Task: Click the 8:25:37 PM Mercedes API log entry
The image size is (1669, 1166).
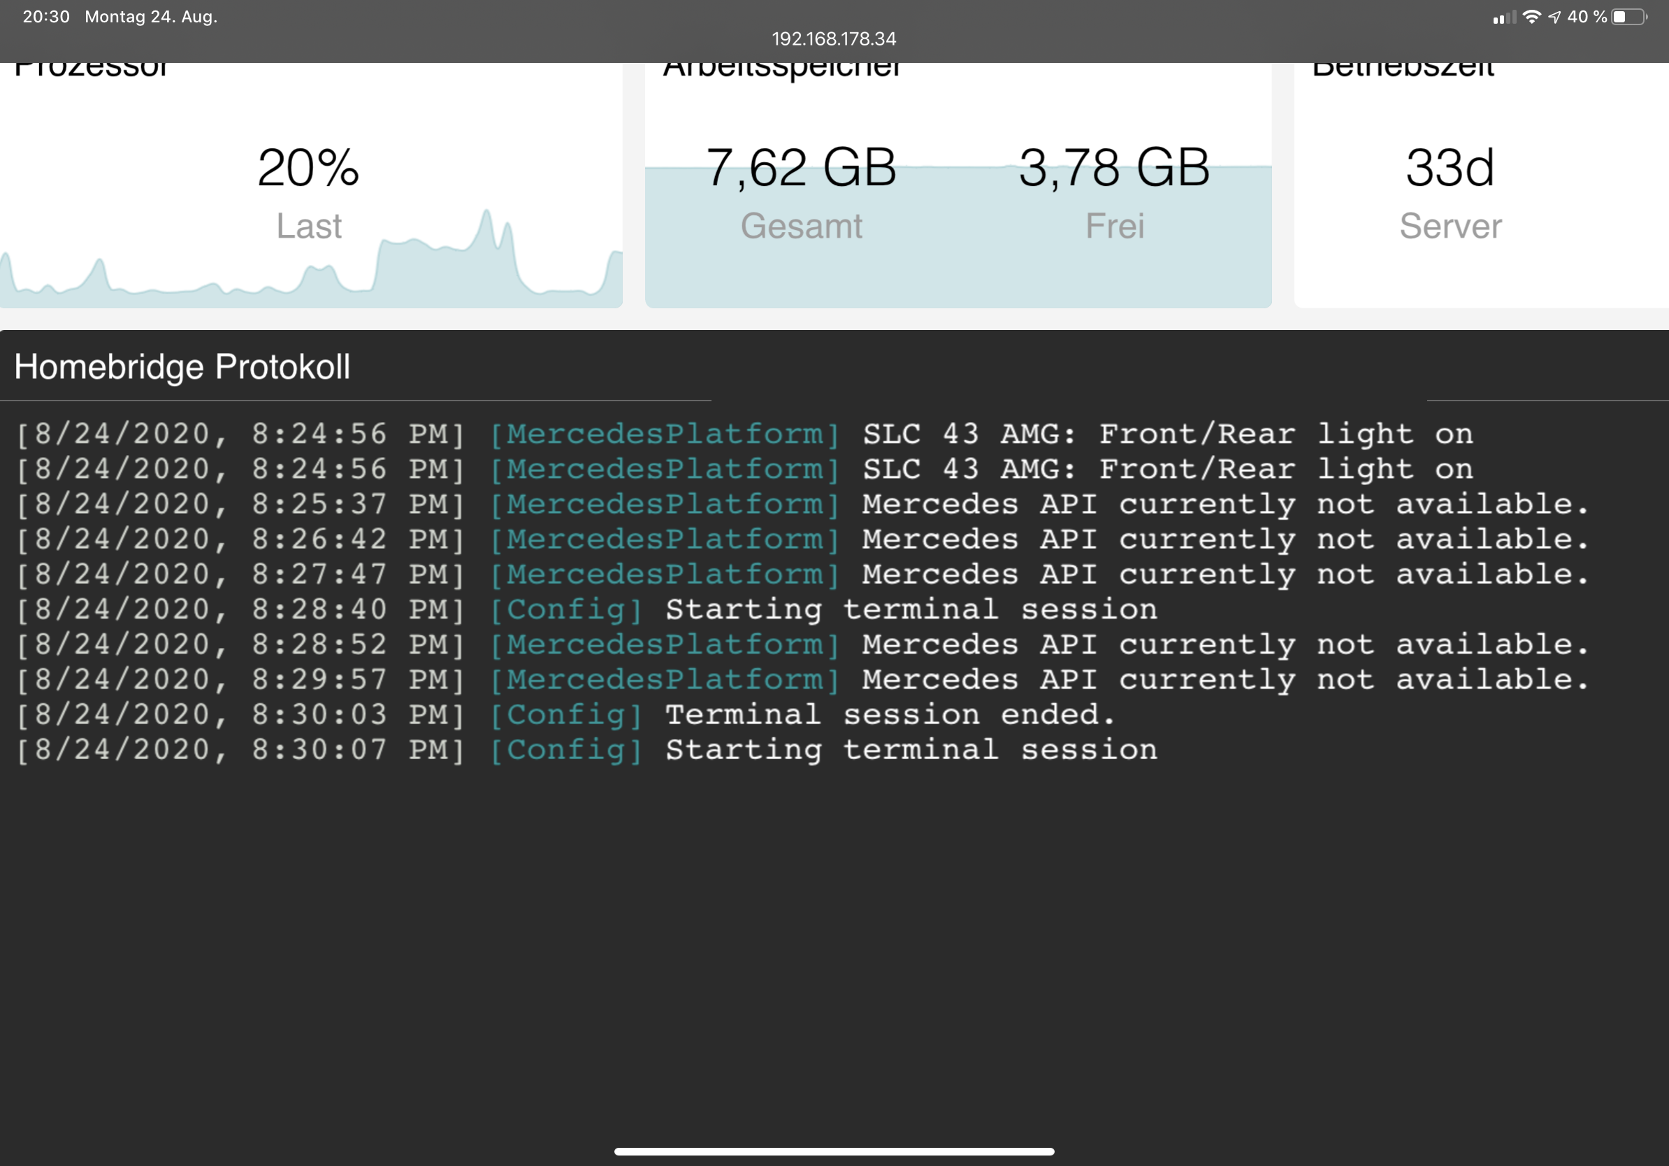Action: click(x=1225, y=504)
